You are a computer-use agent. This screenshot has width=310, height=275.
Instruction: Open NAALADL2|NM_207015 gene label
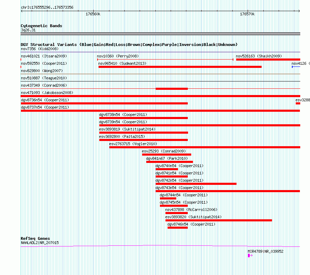(x=40, y=243)
